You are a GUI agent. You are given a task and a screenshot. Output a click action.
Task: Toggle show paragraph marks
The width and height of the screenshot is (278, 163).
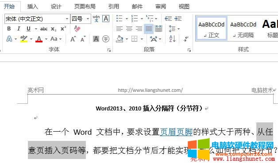pyautogui.click(x=186, y=39)
